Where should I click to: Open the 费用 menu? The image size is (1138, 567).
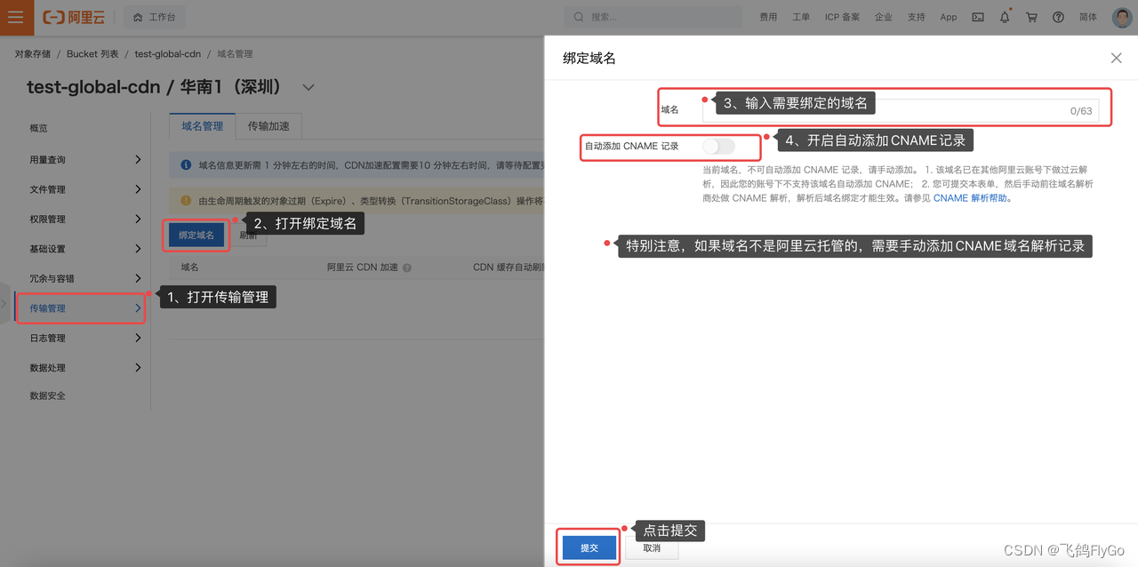click(768, 17)
